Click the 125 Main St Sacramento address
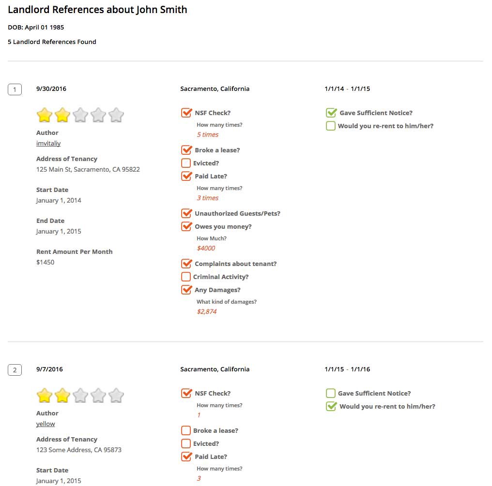The height and width of the screenshot is (486, 492). (x=88, y=170)
